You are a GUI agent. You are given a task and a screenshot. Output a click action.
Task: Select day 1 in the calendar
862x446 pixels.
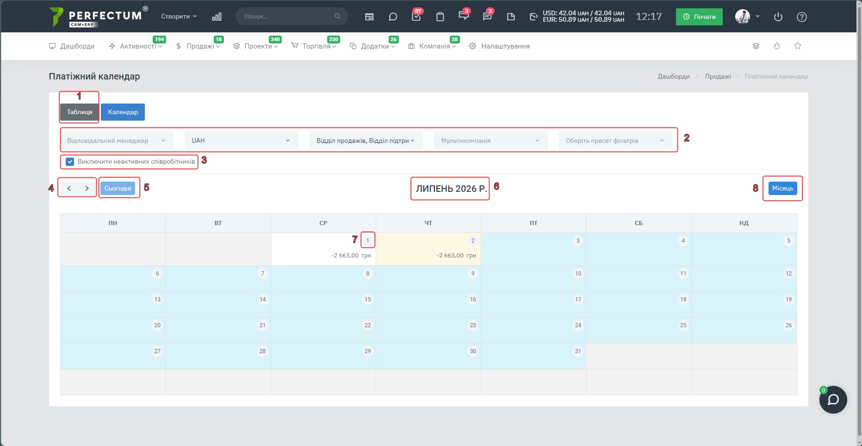pyautogui.click(x=368, y=240)
